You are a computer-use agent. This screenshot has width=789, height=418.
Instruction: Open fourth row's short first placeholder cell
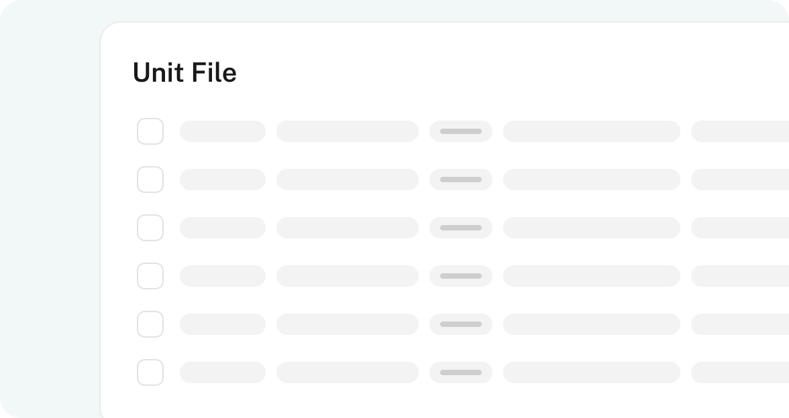click(223, 276)
